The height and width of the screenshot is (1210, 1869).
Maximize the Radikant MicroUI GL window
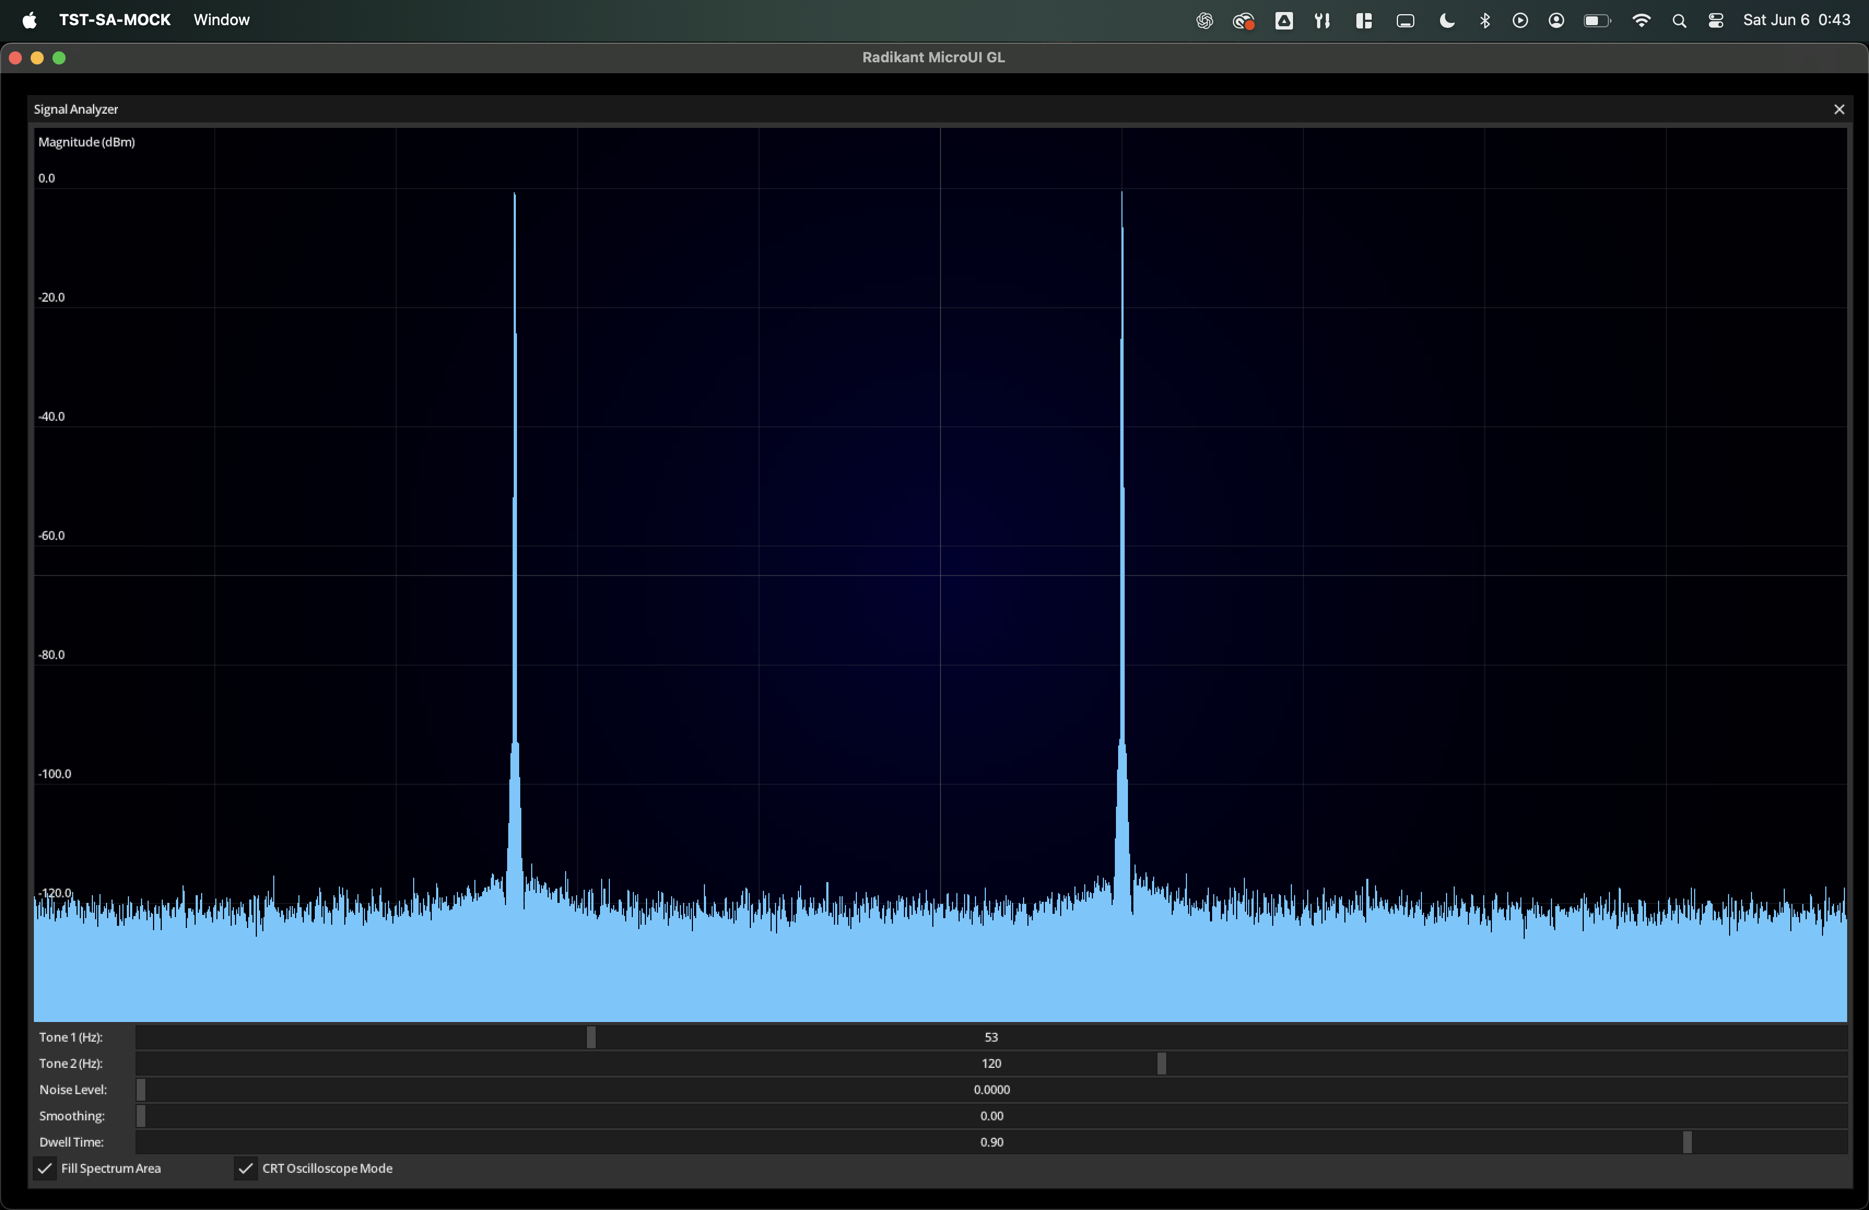(59, 57)
